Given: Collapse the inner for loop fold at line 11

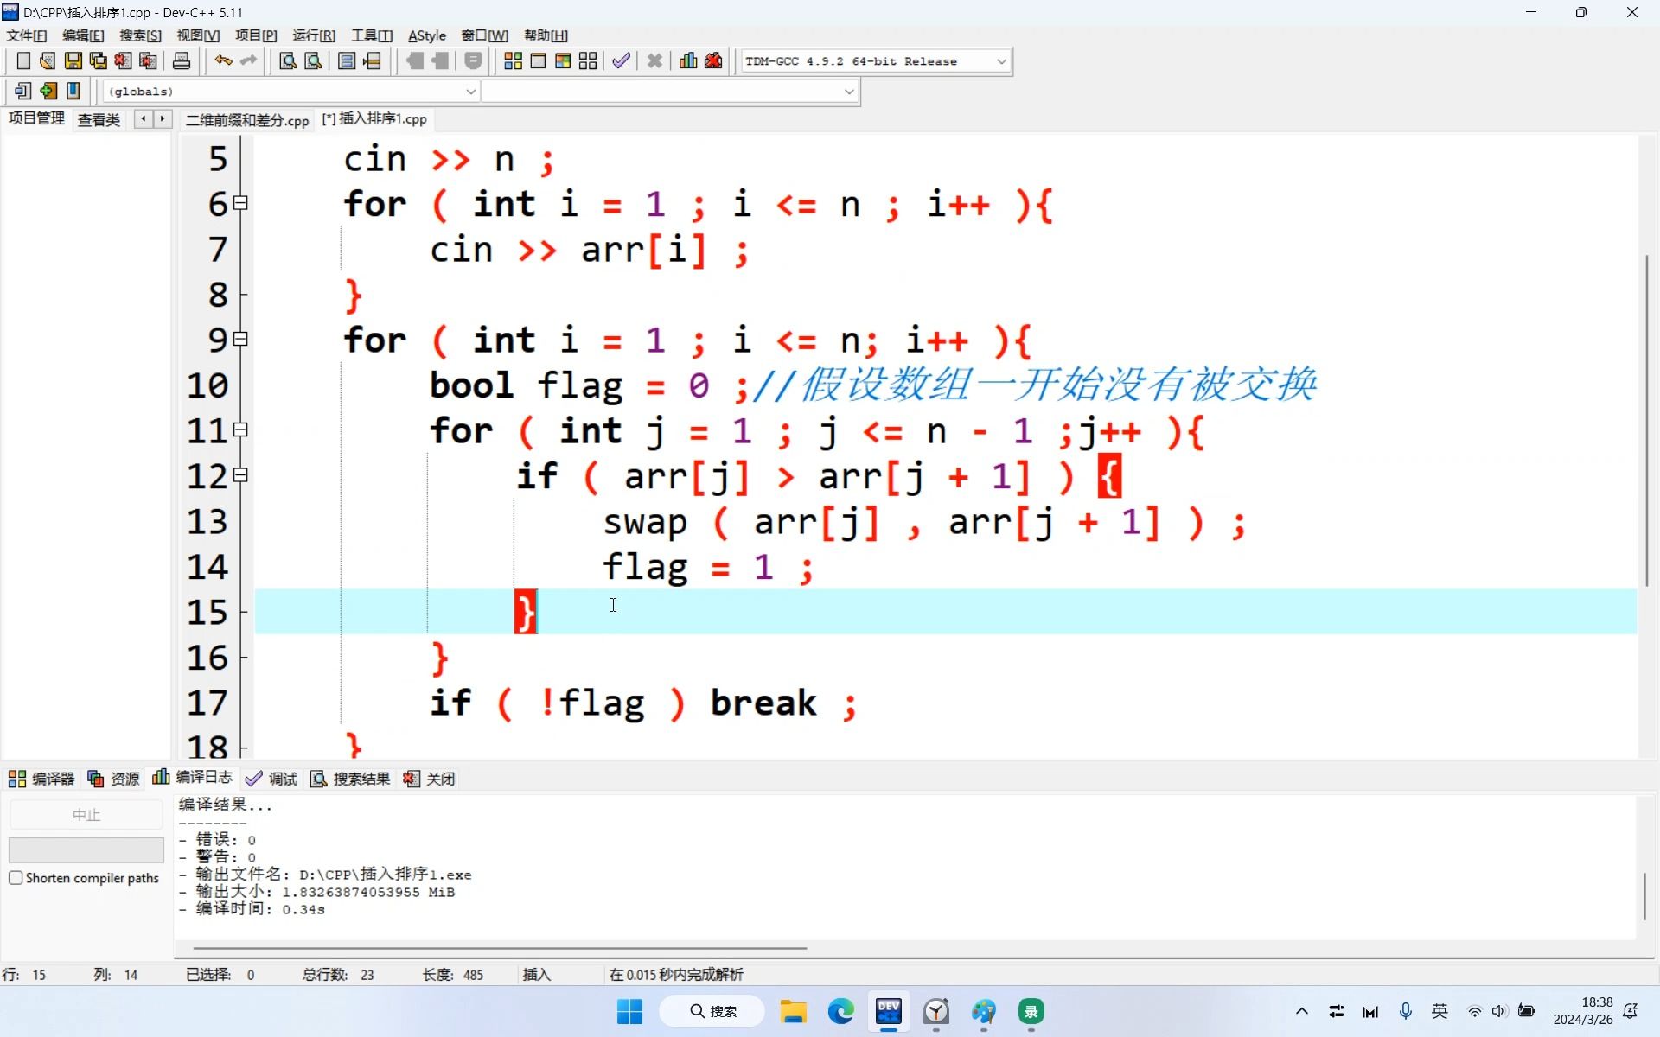Looking at the screenshot, I should pos(241,429).
